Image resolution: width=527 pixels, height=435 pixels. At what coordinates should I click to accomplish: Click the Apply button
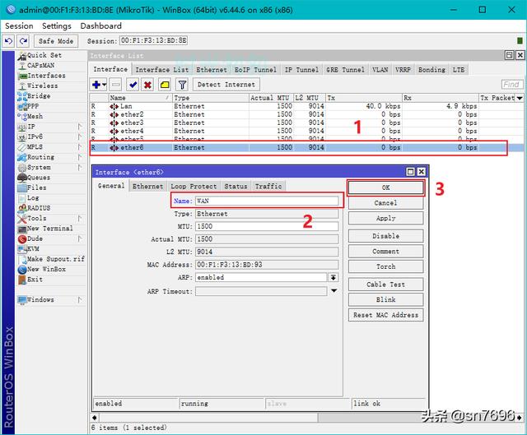[x=386, y=218]
